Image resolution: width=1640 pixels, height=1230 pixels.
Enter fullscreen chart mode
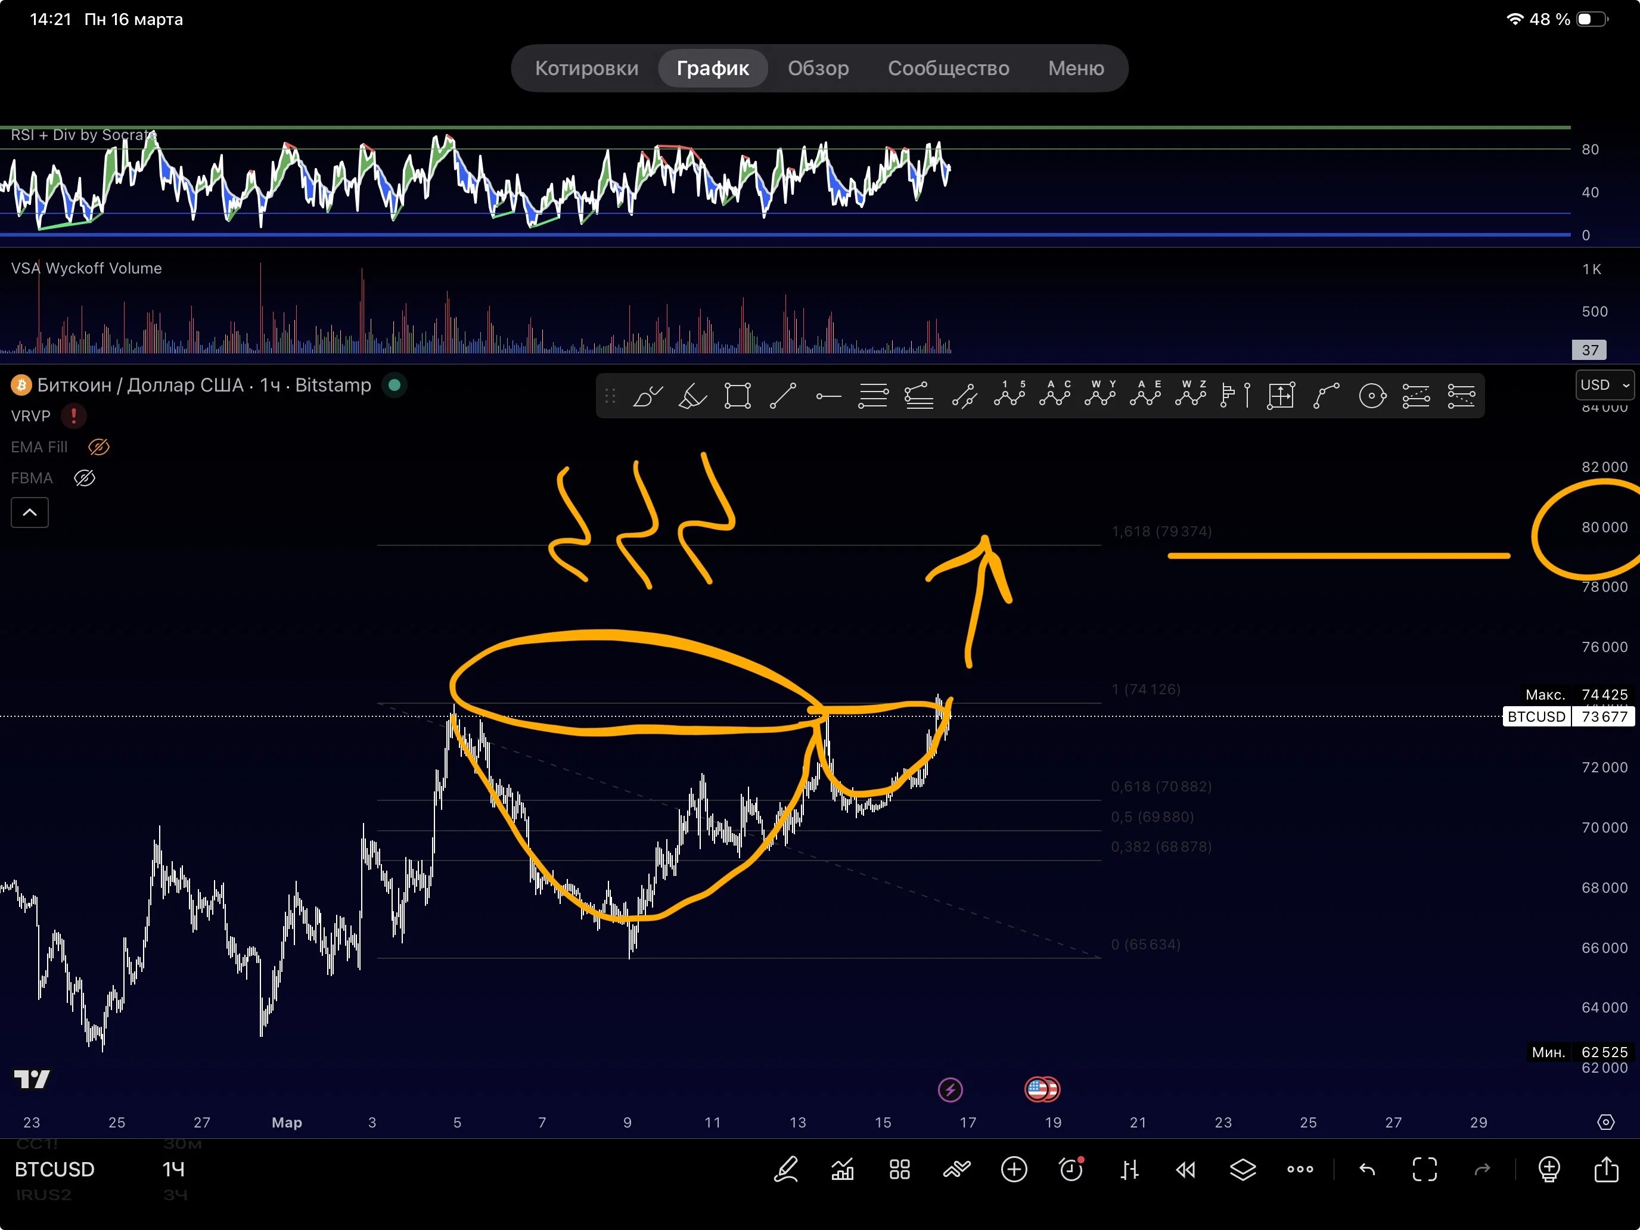pos(1425,1170)
